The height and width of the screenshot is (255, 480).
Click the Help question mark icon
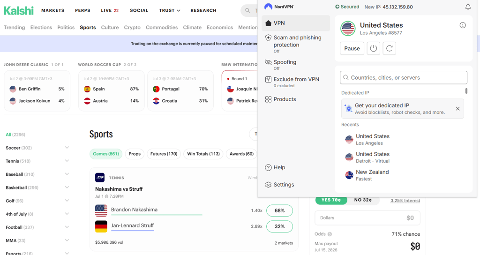268,167
